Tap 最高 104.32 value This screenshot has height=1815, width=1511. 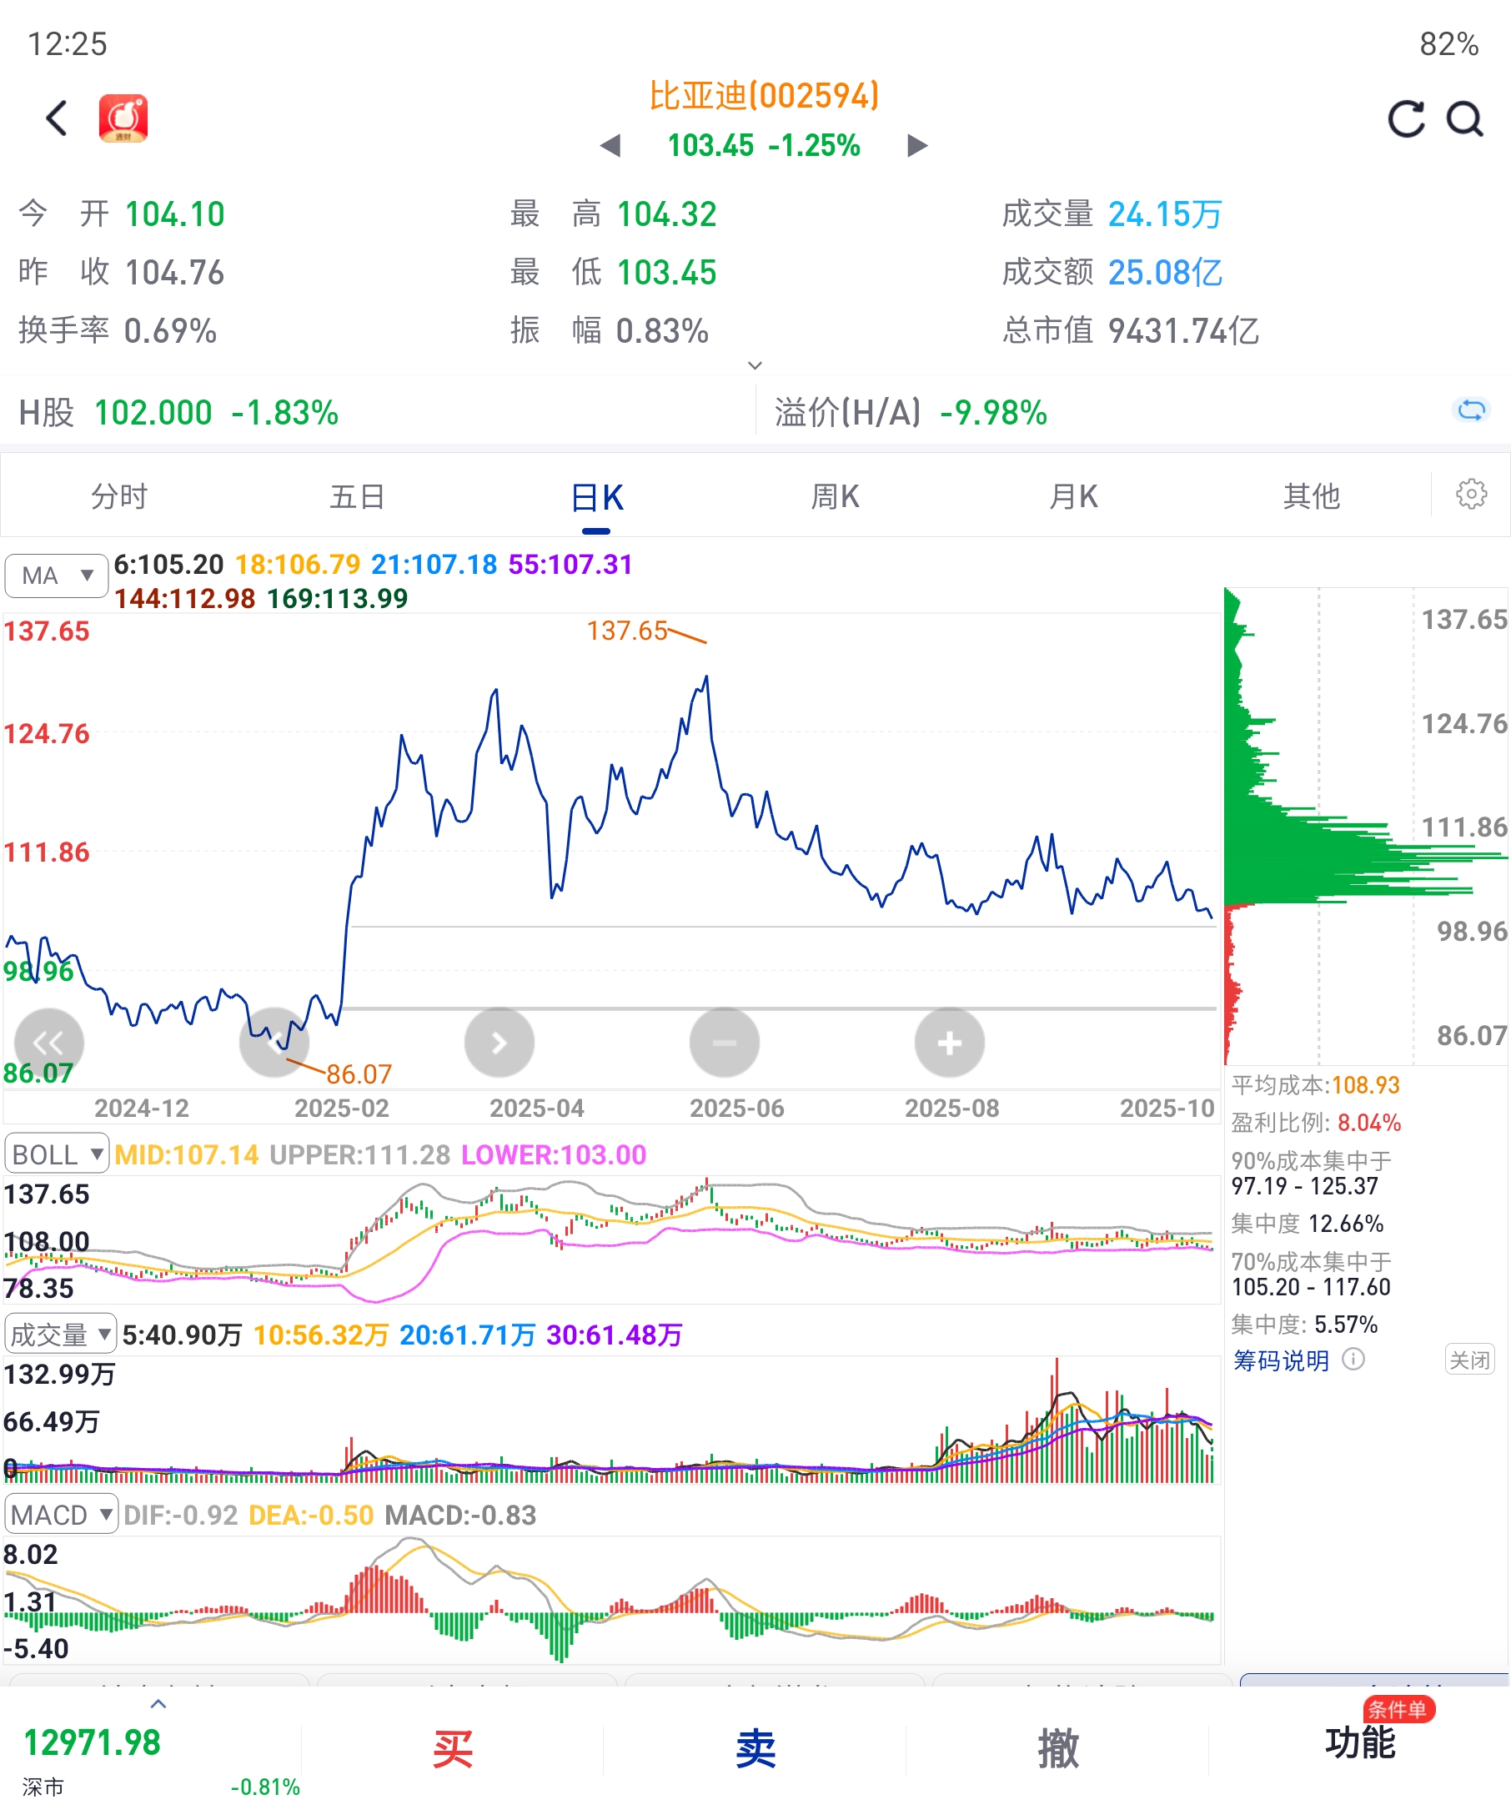614,214
